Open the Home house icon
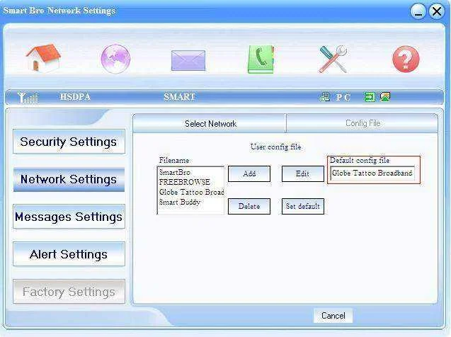 click(x=43, y=58)
